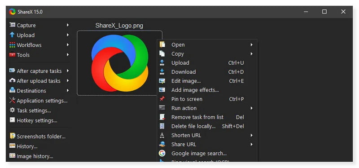Click the Open folder icon in context menu
The width and height of the screenshot is (359, 168).
click(162, 44)
